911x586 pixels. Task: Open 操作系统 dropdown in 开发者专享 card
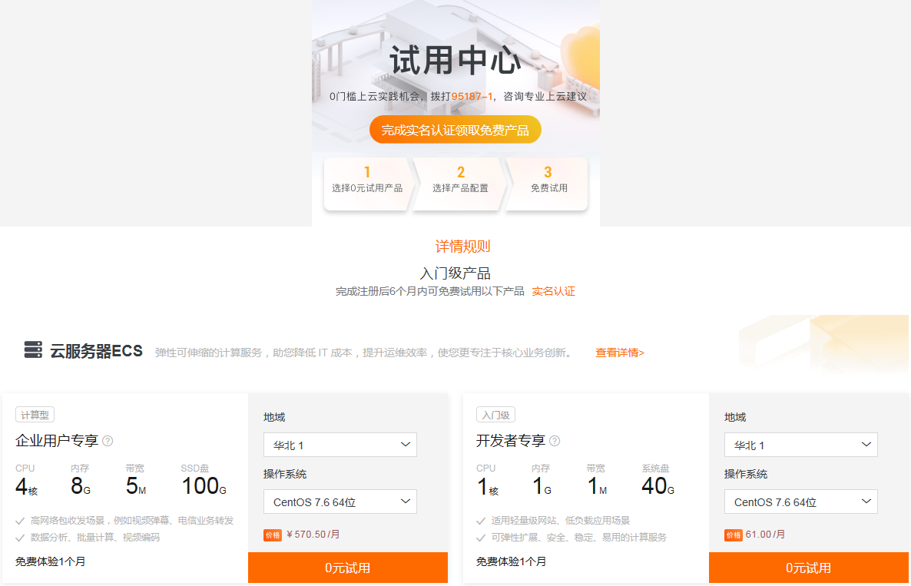800,502
